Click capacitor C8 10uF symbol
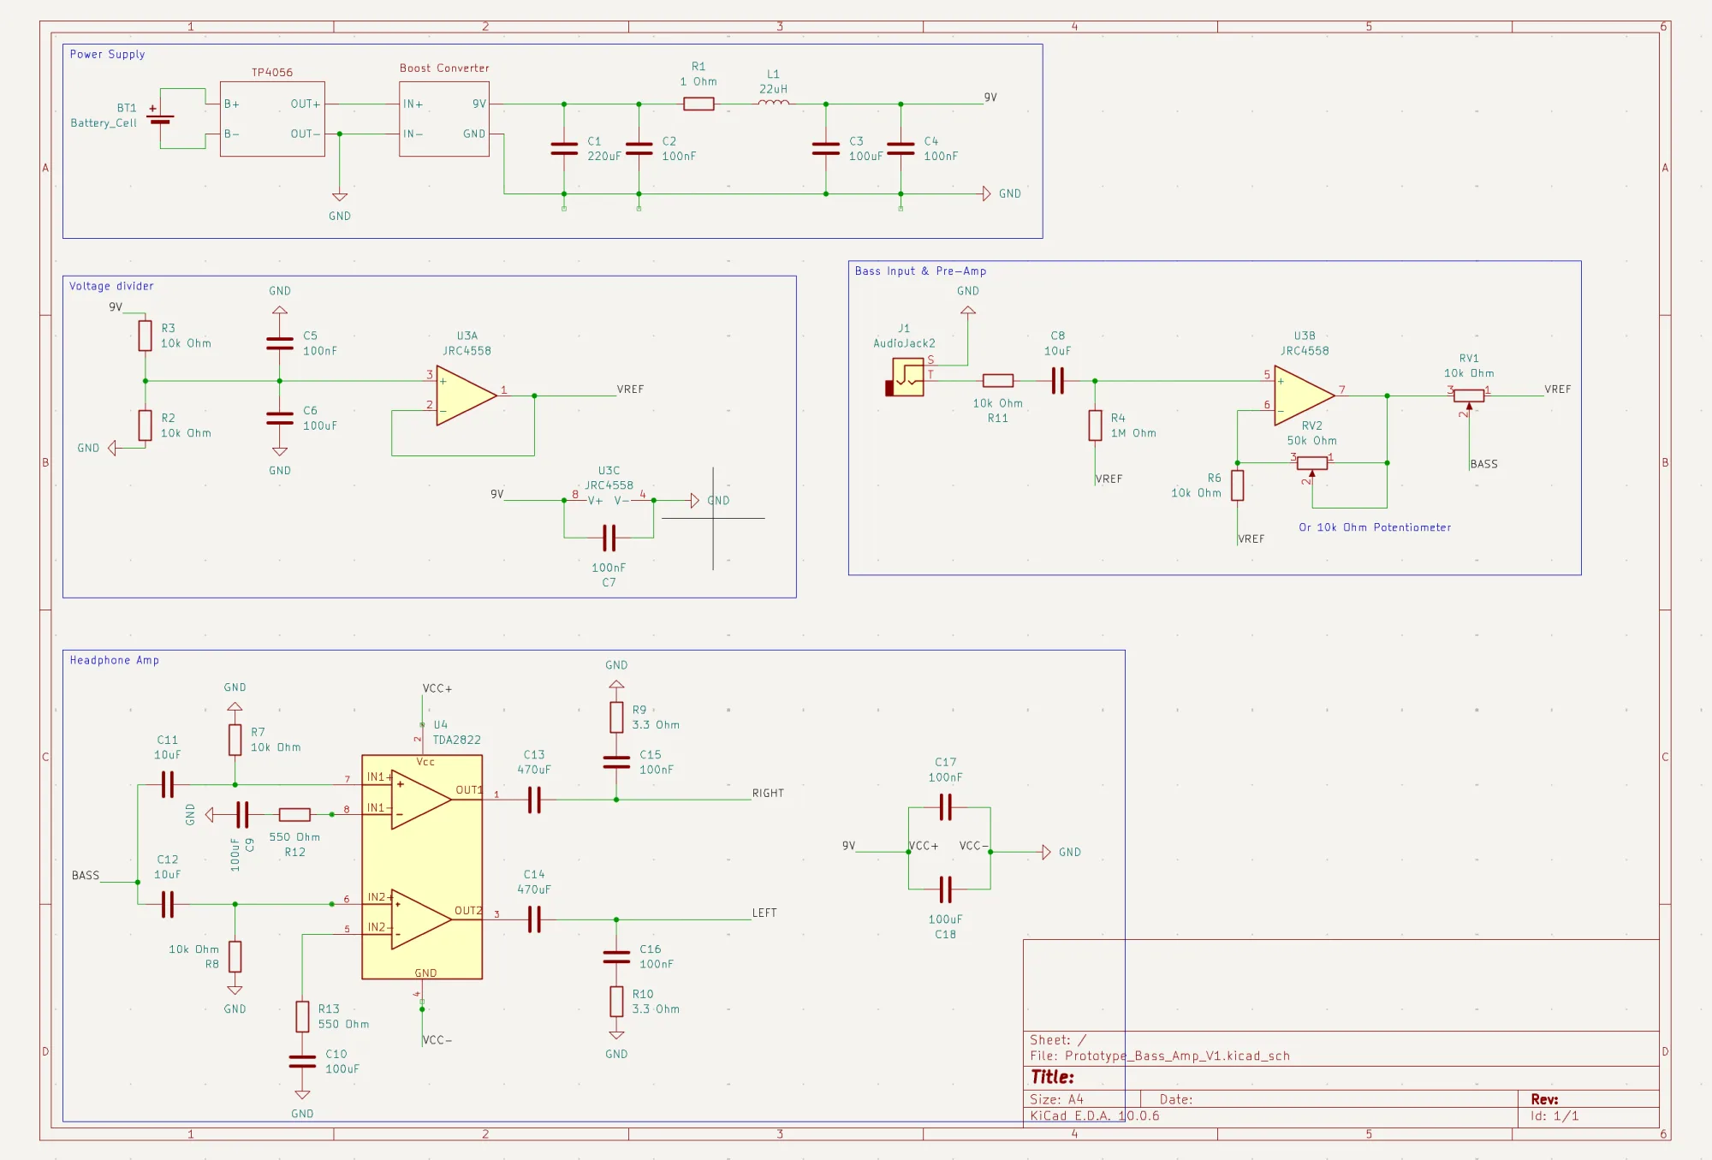The width and height of the screenshot is (1712, 1160). 1057,380
